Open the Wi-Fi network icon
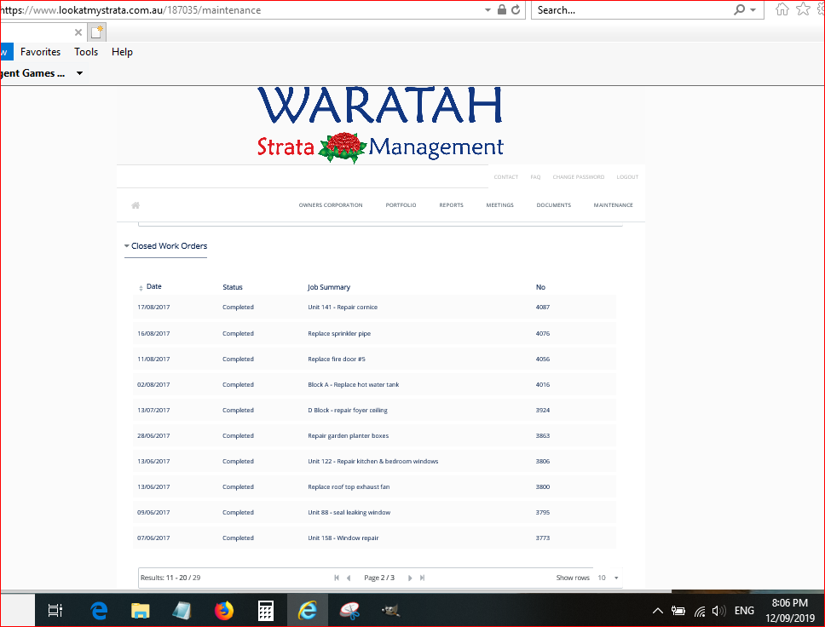This screenshot has height=627, width=825. pos(700,611)
